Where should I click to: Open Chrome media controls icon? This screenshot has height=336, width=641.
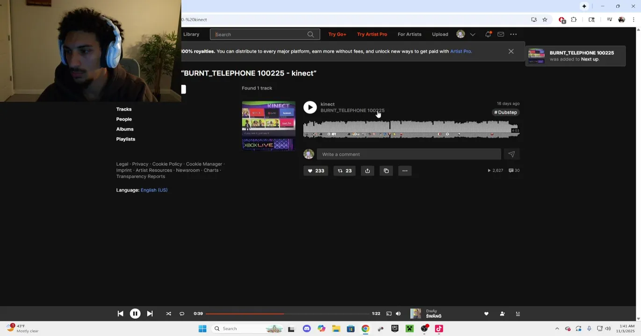point(609,20)
